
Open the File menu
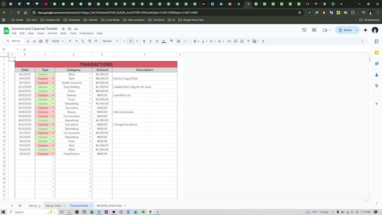point(14,33)
